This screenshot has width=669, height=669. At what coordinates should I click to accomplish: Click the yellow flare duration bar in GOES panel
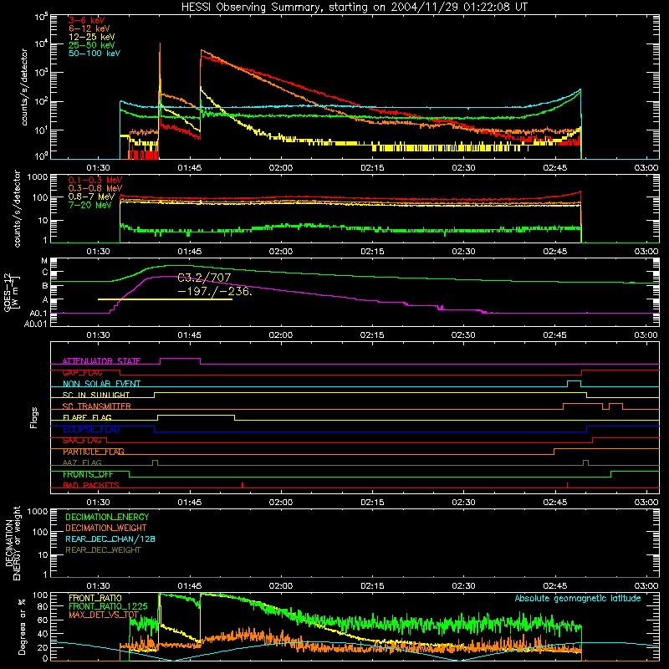[x=165, y=299]
